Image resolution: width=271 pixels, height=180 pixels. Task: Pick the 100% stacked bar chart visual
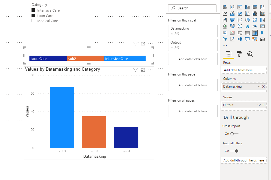pos(255,7)
